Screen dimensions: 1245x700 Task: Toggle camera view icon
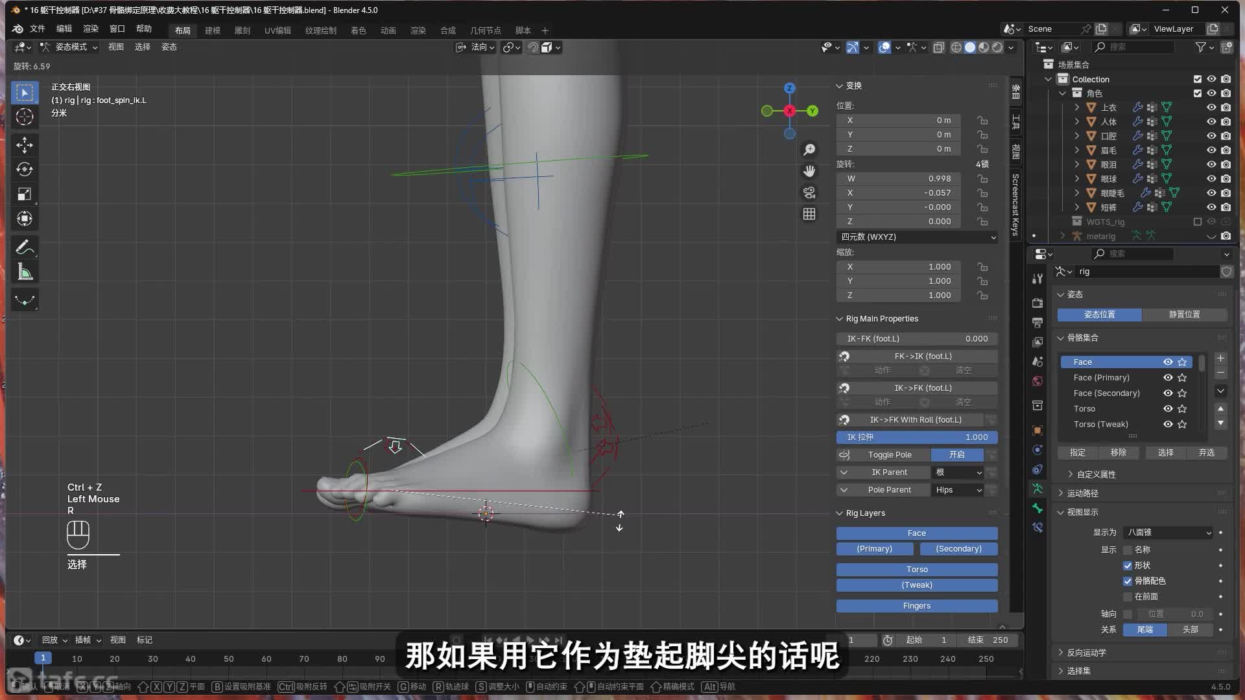809,192
